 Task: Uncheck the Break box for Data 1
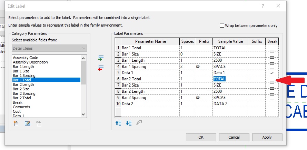[x=272, y=73]
